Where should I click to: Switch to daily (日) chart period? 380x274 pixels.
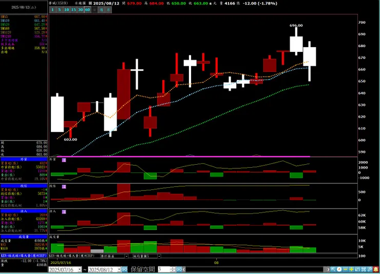pyautogui.click(x=95, y=10)
